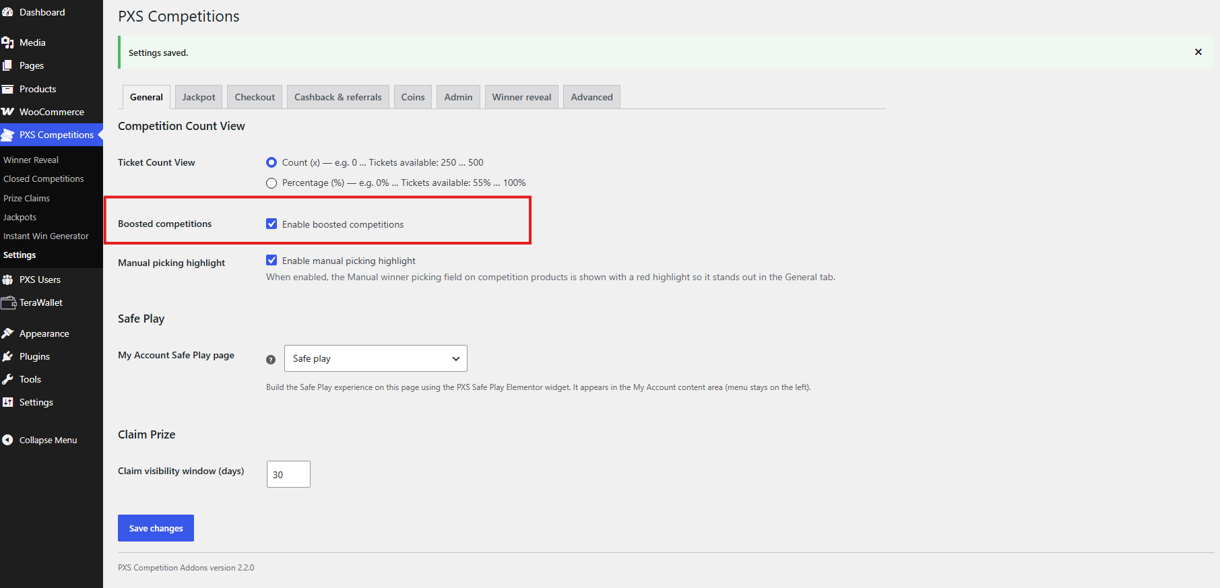
Task: Dismiss the Settings saved notice
Action: [x=1198, y=52]
